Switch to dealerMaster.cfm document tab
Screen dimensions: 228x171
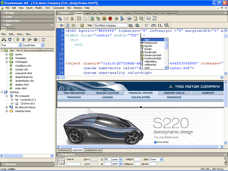[x=93, y=150]
